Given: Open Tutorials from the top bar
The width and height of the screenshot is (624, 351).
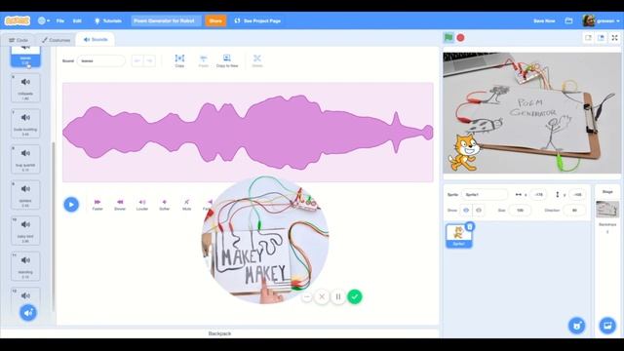Looking at the screenshot, I should [107, 20].
